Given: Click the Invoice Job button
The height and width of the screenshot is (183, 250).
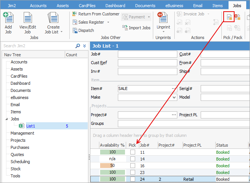Looking at the screenshot, I should click(x=191, y=14).
